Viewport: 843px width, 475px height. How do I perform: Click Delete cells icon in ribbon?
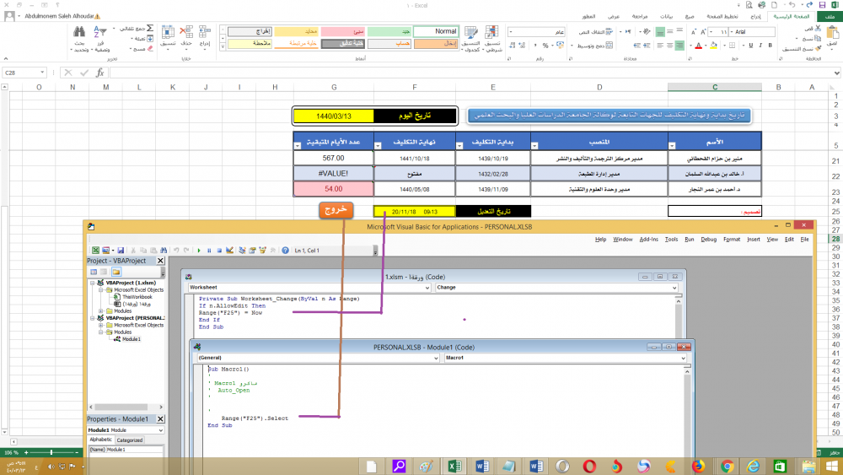point(186,31)
